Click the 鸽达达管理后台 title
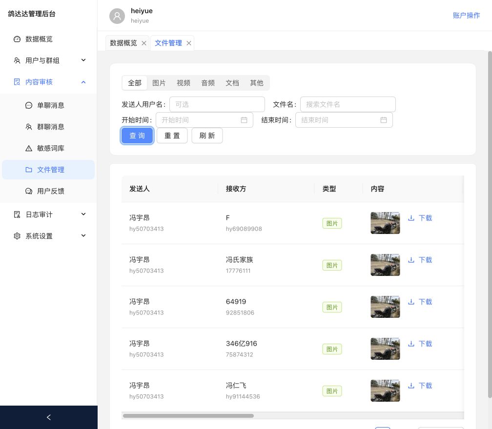This screenshot has height=429, width=492. tap(32, 14)
